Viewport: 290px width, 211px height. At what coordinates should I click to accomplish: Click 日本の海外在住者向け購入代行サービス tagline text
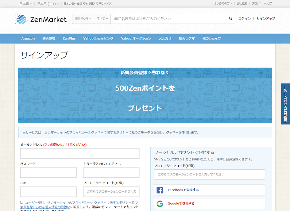[87, 4]
